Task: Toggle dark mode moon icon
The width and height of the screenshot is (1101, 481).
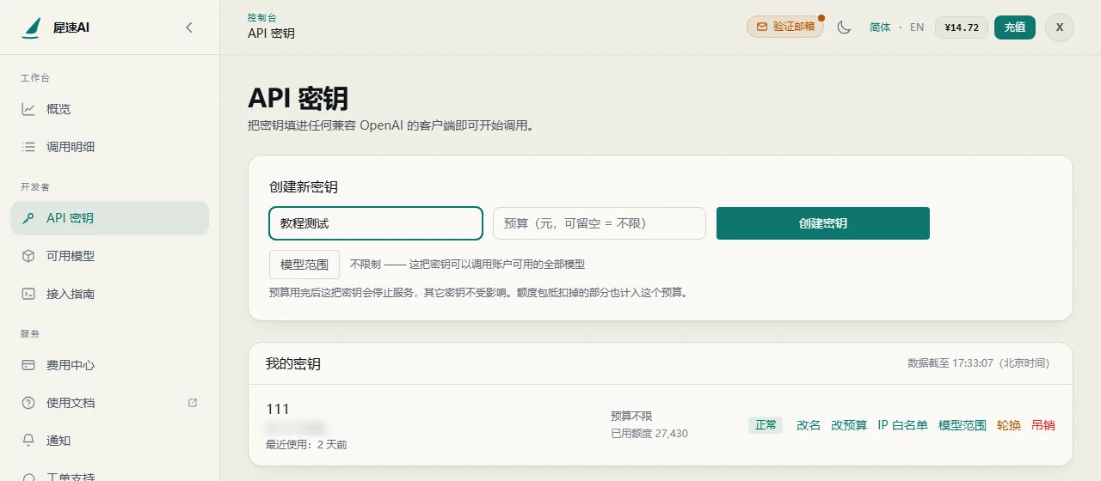Action: (x=844, y=27)
